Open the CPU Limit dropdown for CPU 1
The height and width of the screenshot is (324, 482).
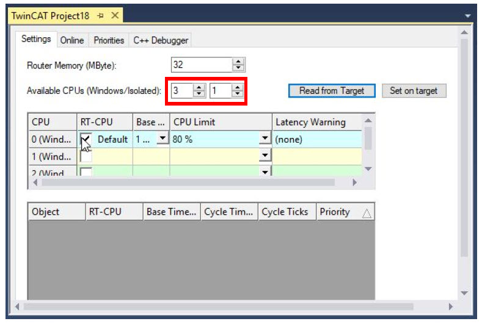265,156
